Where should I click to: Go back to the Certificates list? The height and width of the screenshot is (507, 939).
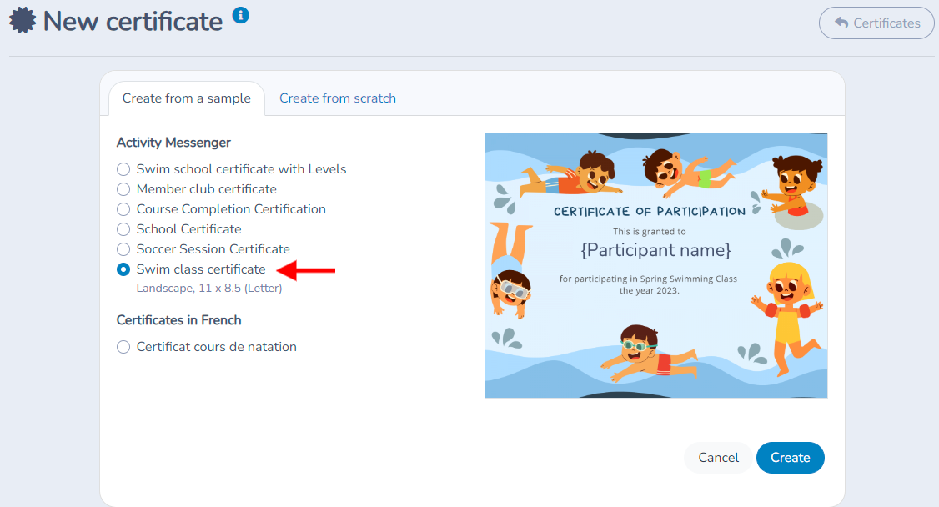876,23
